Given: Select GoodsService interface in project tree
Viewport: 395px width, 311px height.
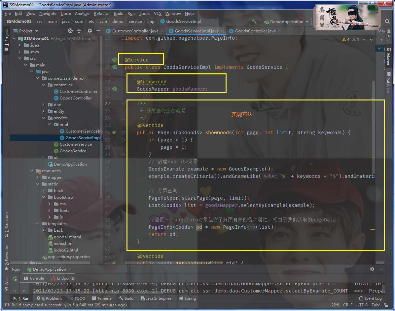Looking at the screenshot, I should pos(70,151).
